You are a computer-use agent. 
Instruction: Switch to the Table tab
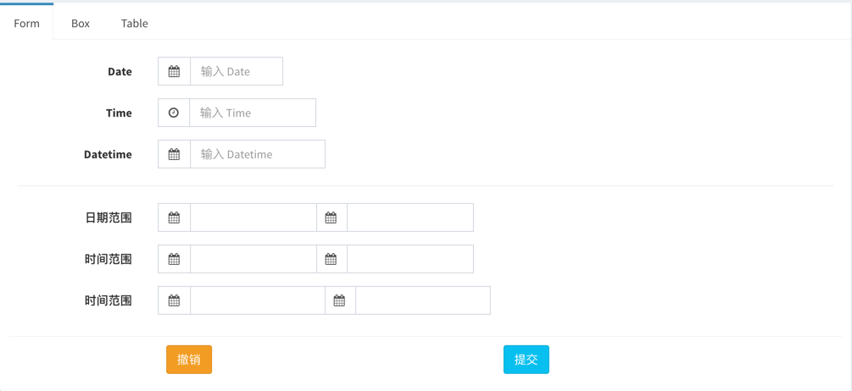click(134, 24)
